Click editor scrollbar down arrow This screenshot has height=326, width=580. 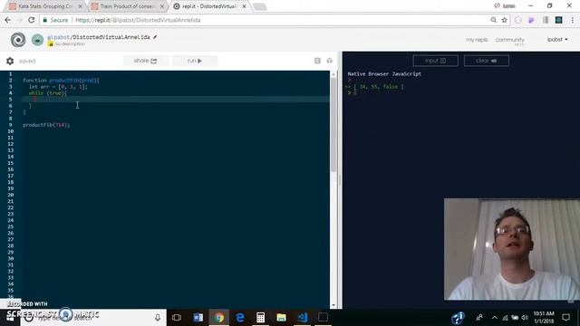(x=333, y=305)
